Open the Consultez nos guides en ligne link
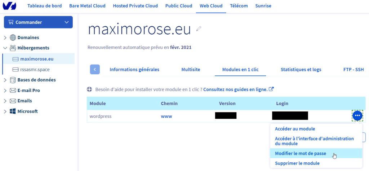 tap(235, 89)
